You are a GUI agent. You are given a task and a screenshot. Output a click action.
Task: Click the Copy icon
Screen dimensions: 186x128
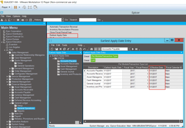click(x=77, y=49)
